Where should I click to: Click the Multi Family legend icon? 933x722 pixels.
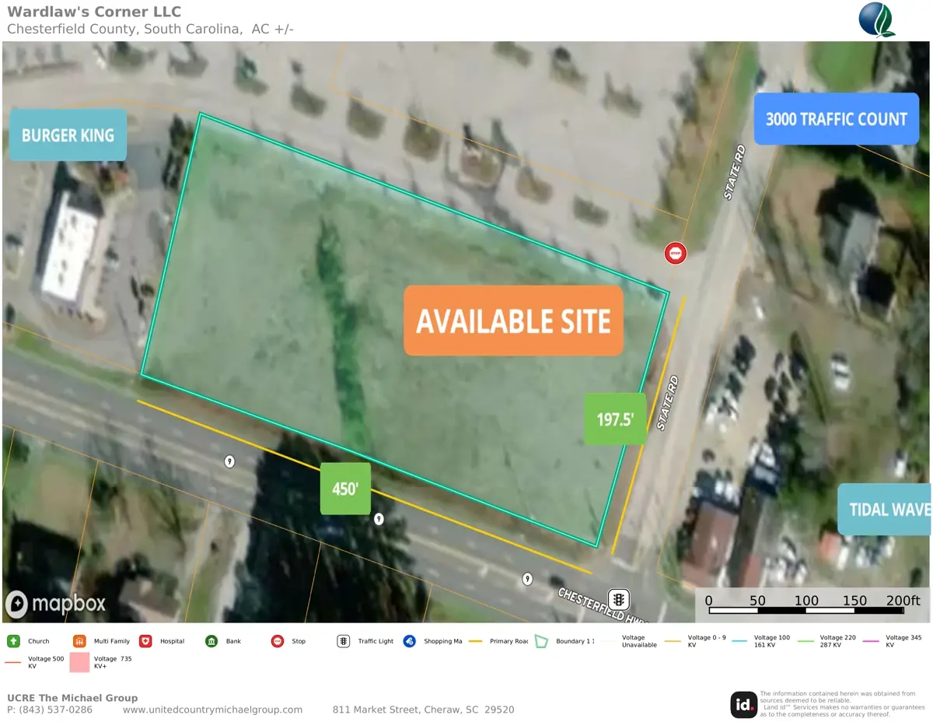click(79, 641)
